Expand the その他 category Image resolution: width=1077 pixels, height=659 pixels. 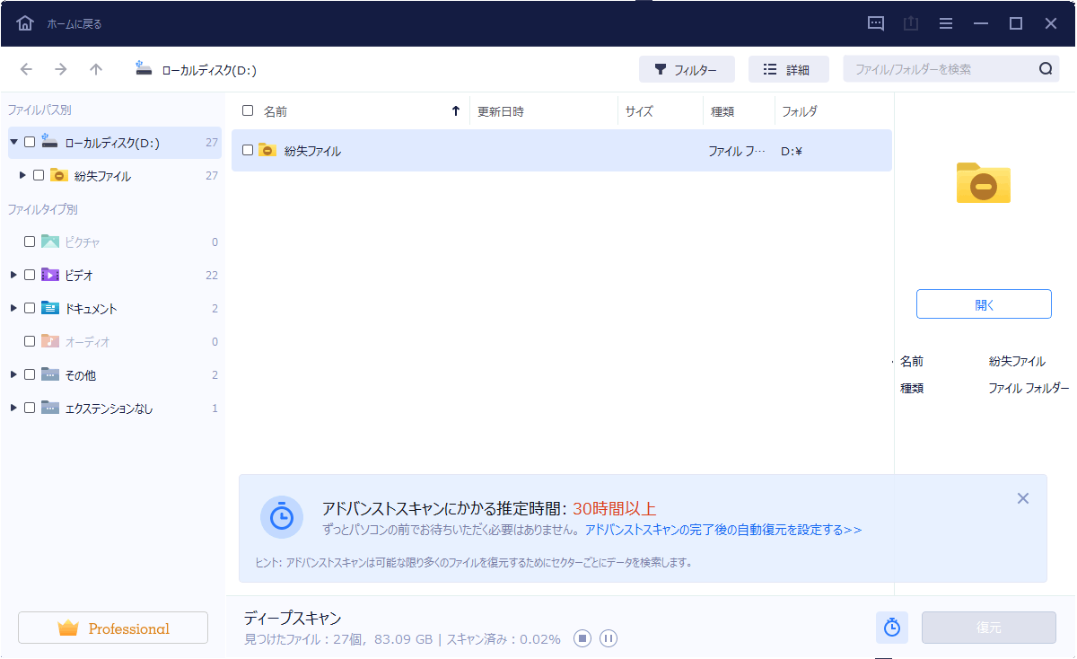click(13, 374)
